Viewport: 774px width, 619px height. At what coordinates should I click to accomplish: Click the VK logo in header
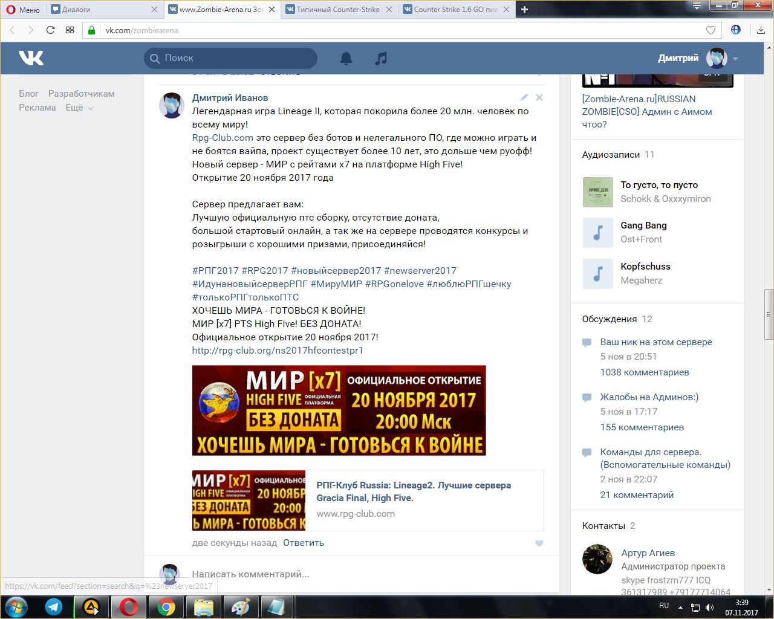point(31,58)
